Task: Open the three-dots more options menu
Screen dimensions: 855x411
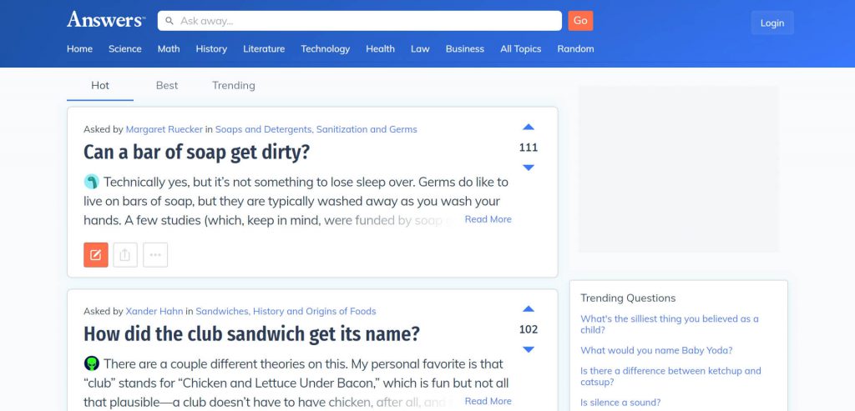Action: 155,255
